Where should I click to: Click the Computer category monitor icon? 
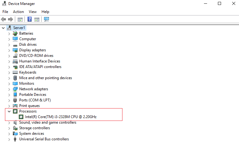click(x=15, y=39)
